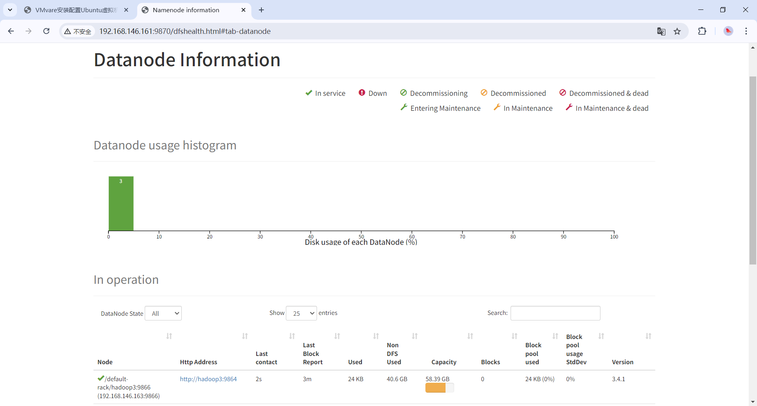Sort by Block pool usage StdDev
Viewport: 757px width, 406px height.
pyautogui.click(x=601, y=336)
